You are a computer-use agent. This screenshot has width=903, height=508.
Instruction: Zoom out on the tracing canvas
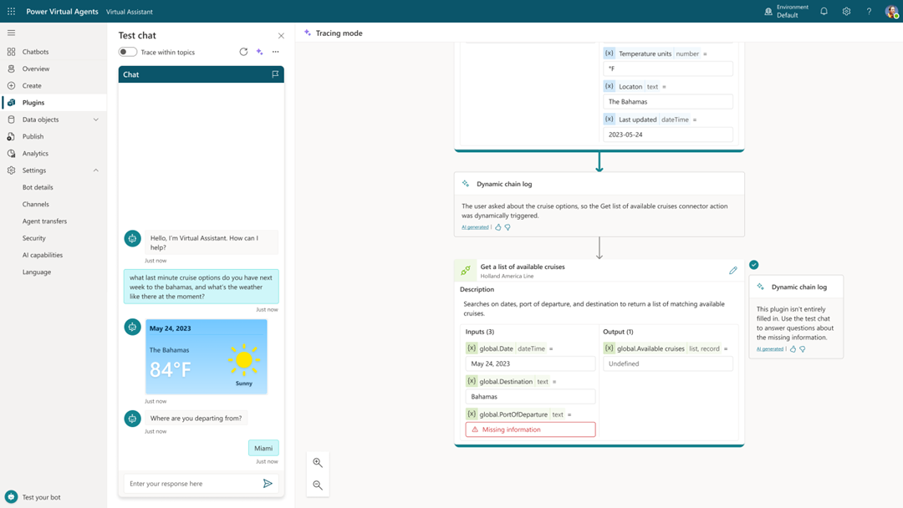(x=318, y=485)
